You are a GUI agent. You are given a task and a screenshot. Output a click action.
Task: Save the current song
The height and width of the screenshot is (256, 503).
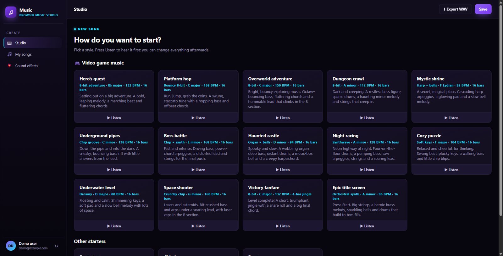(483, 9)
